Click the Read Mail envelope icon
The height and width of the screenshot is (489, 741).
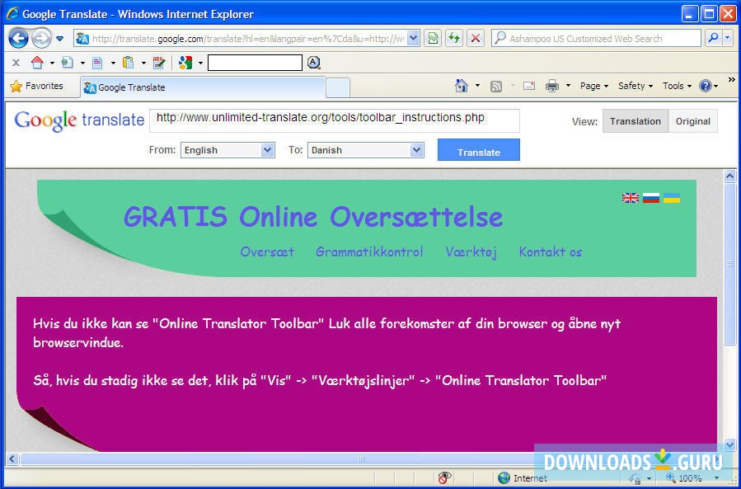pyautogui.click(x=529, y=86)
